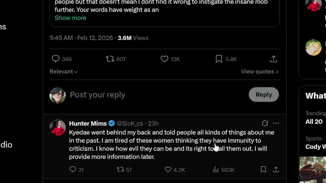Open View quotes
Viewport: 326px width, 183px height.
(x=260, y=72)
